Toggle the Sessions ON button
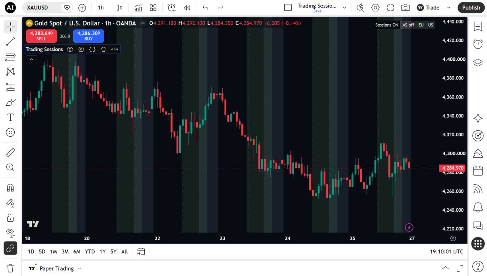The height and width of the screenshot is (276, 487). [387, 25]
